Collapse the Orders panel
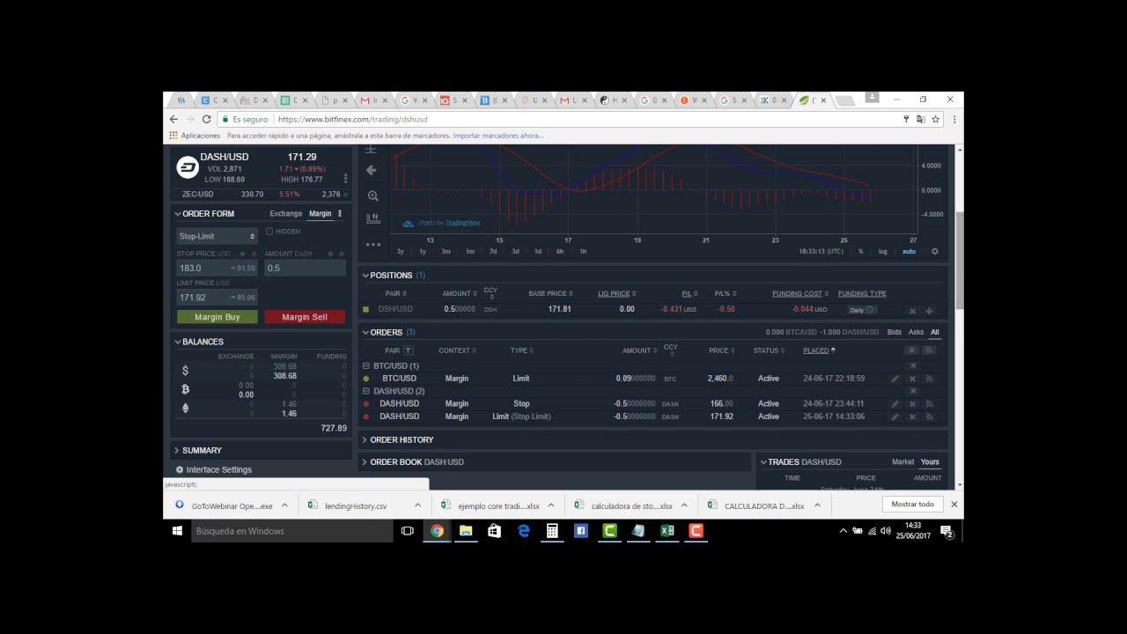Screen dimensions: 1127x634 coord(365,333)
